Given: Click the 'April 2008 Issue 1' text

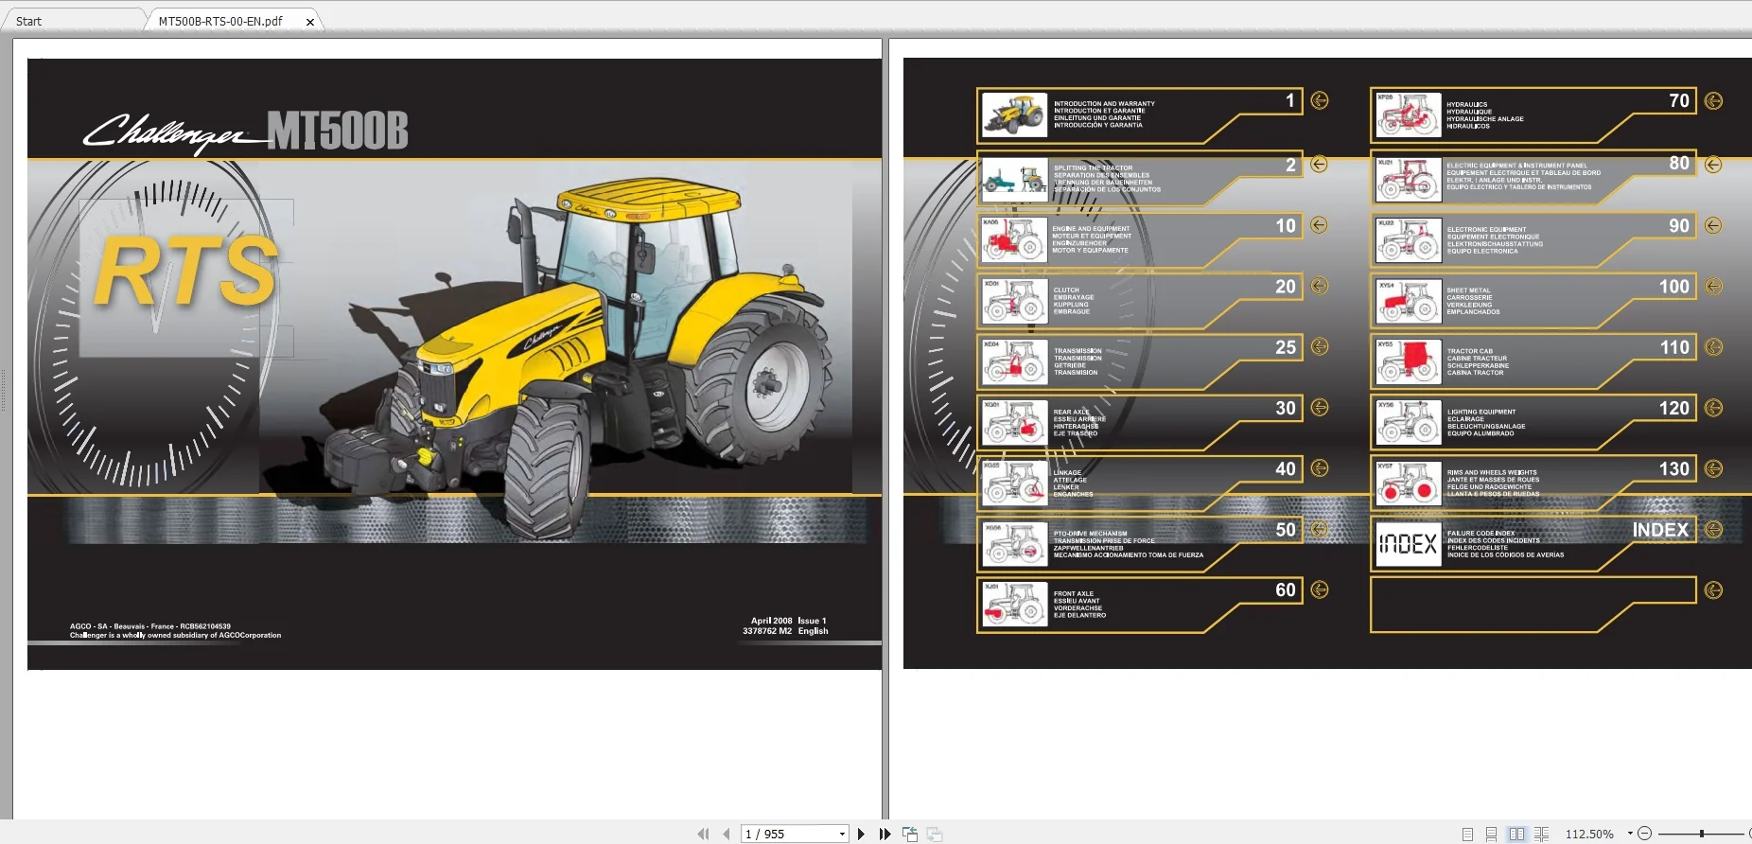Looking at the screenshot, I should 789,621.
